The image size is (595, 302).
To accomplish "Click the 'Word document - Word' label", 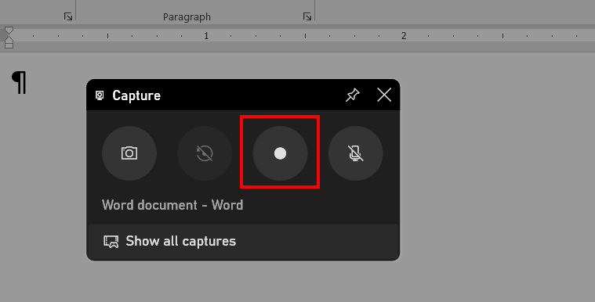I will 172,205.
